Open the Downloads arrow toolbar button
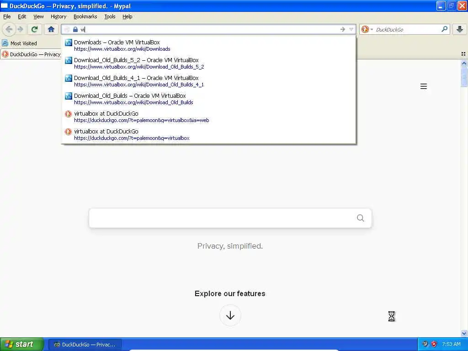 pyautogui.click(x=460, y=29)
